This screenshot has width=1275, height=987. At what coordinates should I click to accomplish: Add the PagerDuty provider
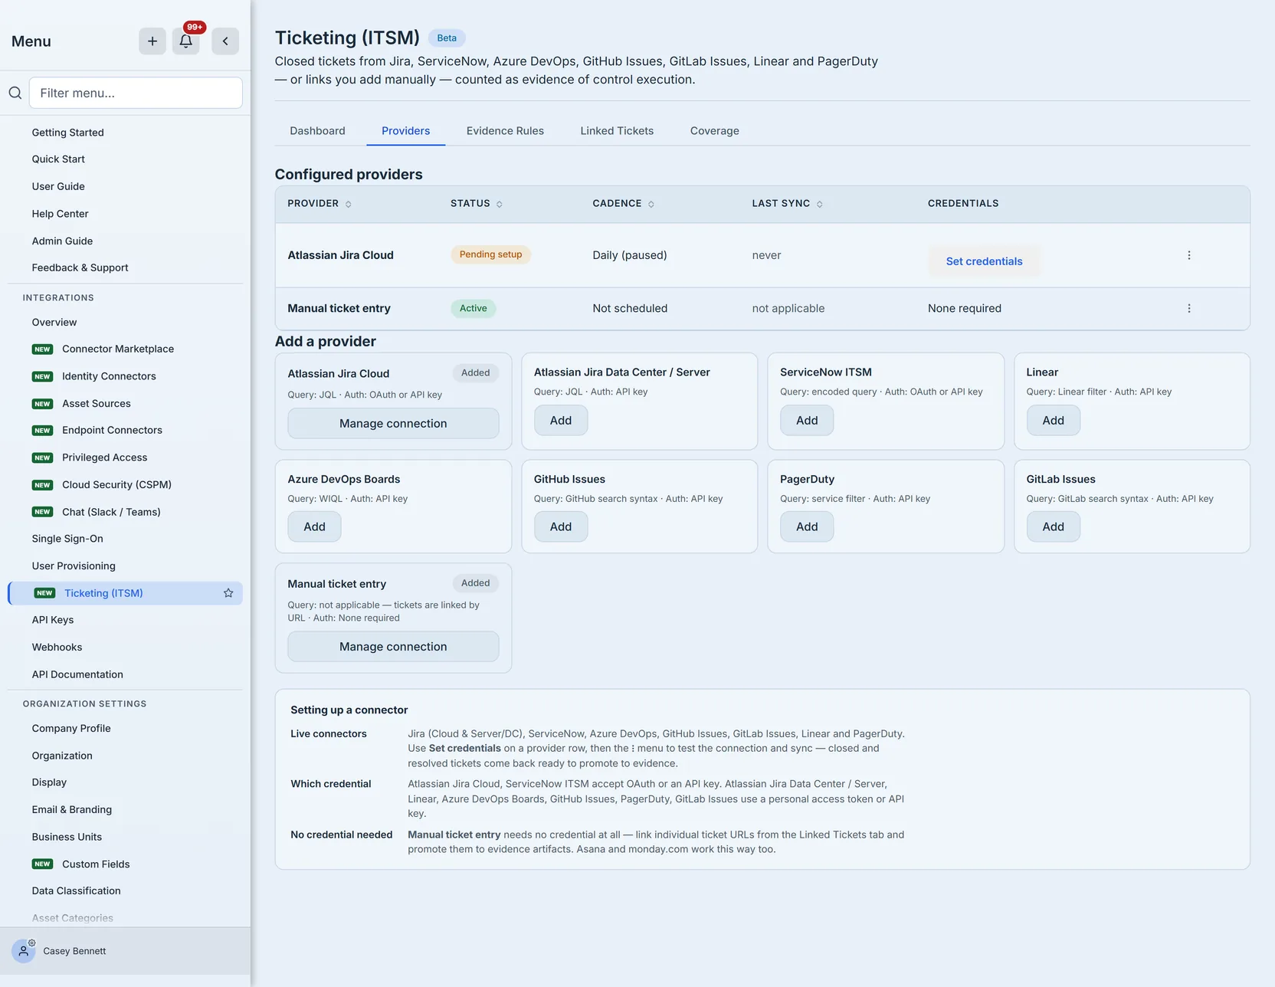click(807, 526)
